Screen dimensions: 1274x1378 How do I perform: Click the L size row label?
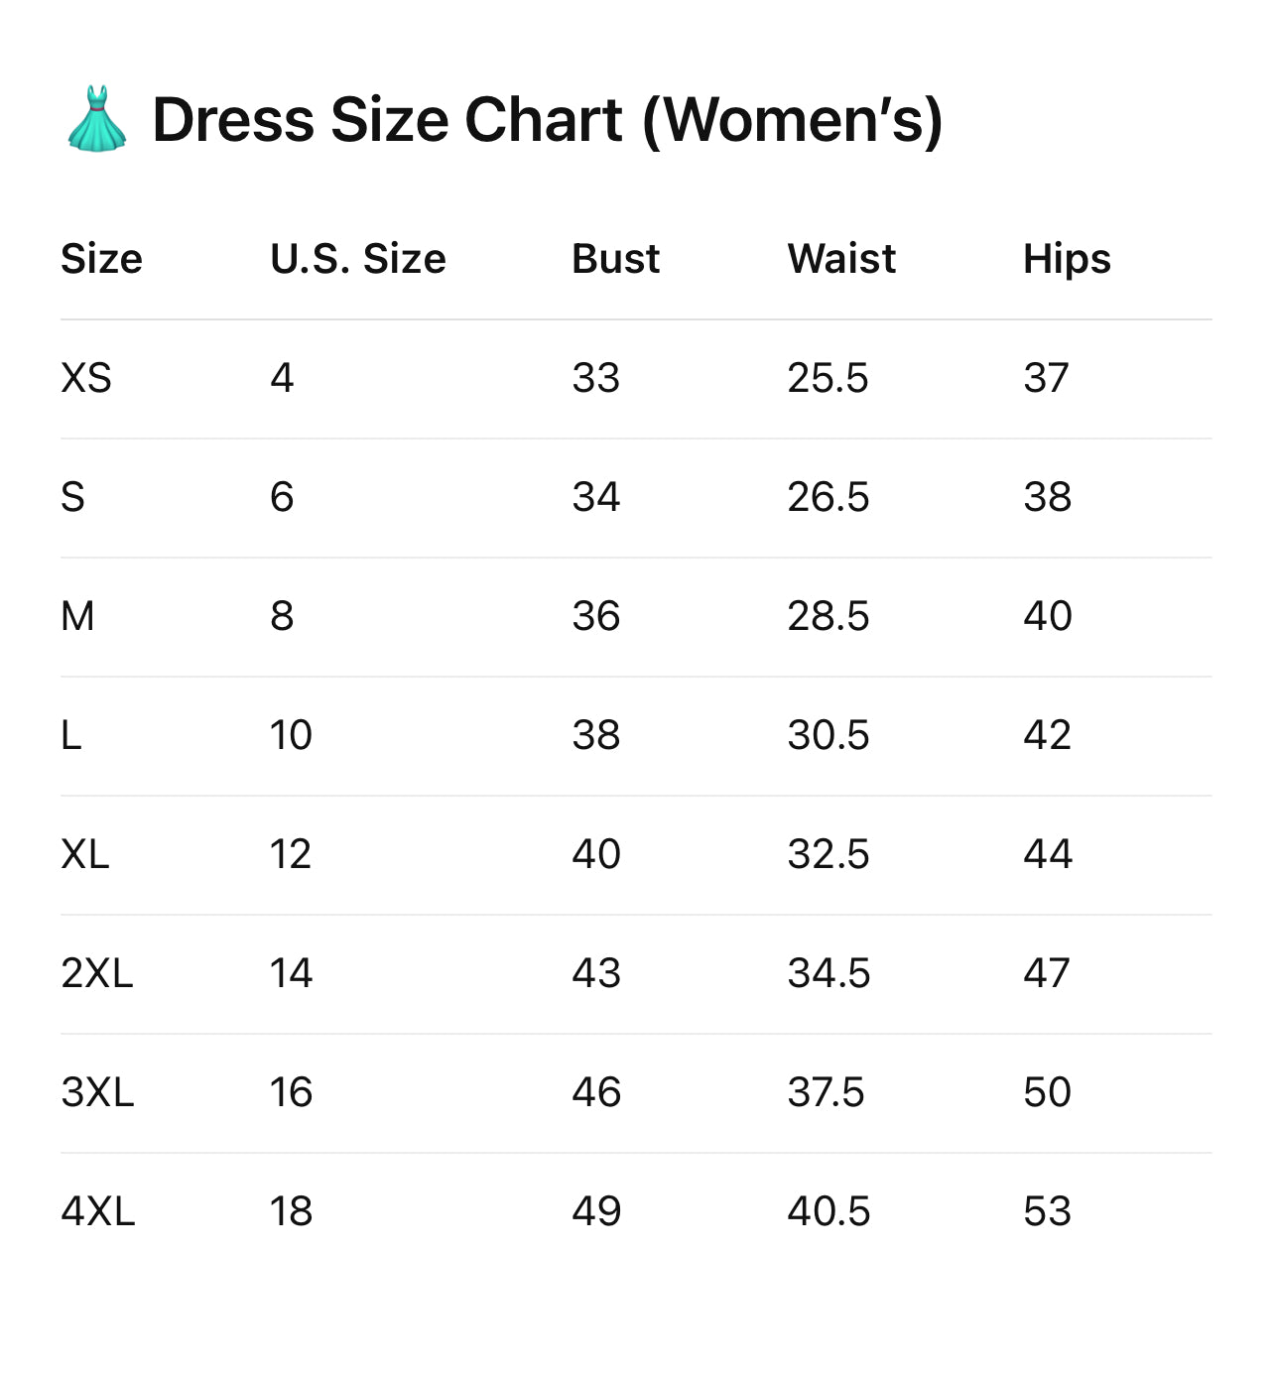coord(70,735)
